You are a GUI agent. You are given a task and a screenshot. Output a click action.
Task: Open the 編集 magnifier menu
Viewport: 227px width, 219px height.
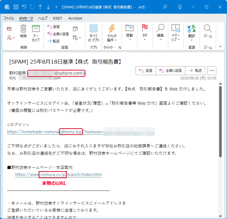tap(160, 32)
